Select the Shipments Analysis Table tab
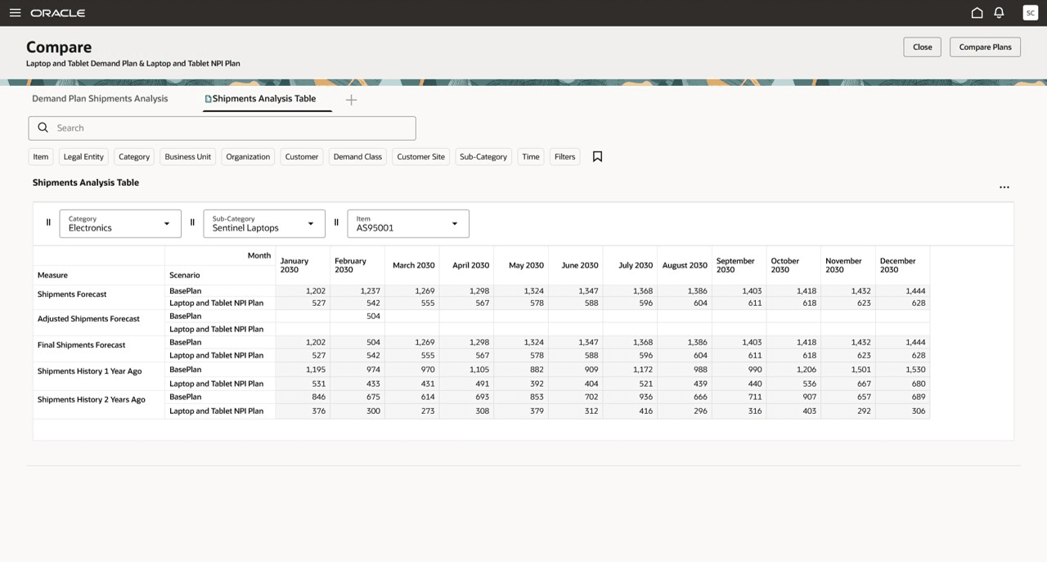The width and height of the screenshot is (1047, 562). click(x=263, y=99)
